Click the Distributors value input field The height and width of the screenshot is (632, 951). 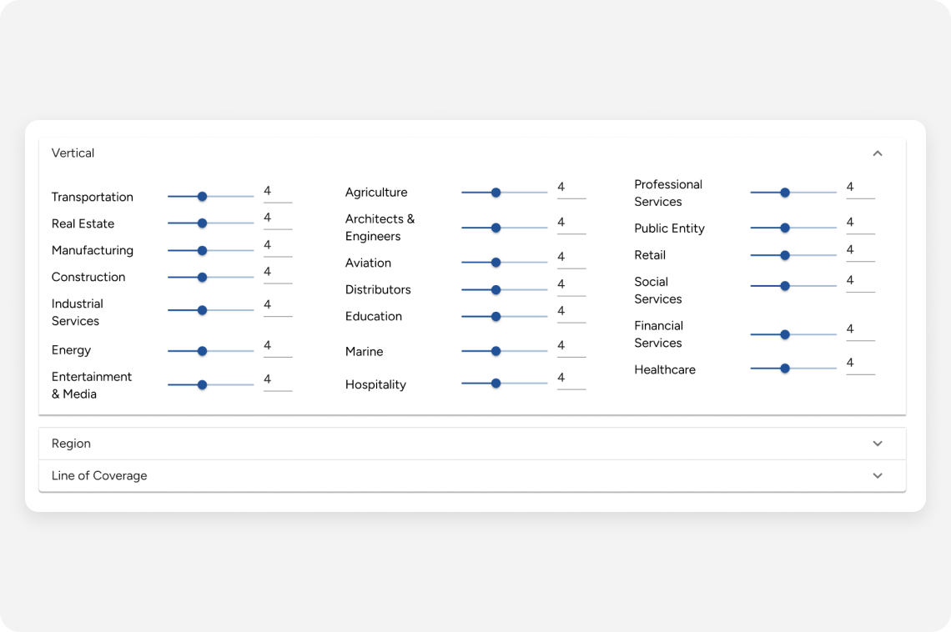571,285
